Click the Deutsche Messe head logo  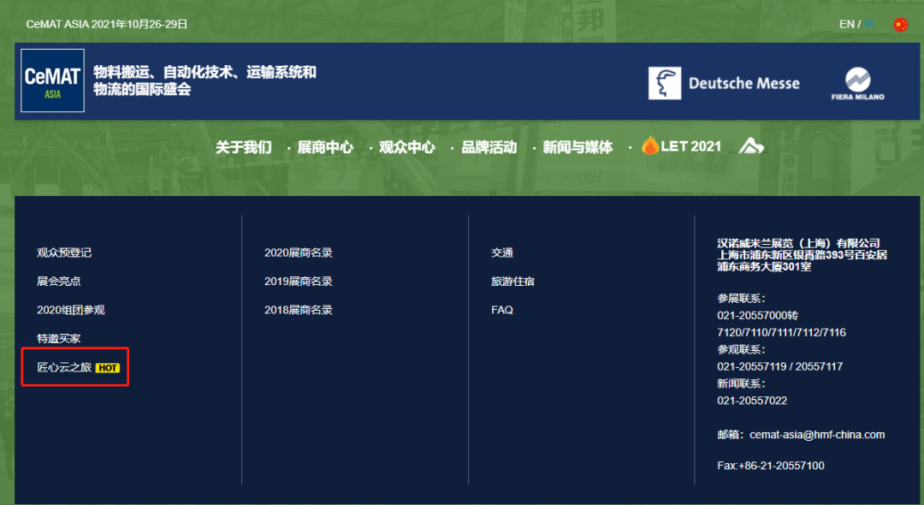tap(665, 83)
